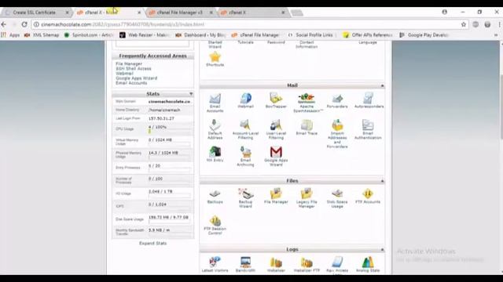Close the Create SSL Certificate tab

tap(68, 13)
